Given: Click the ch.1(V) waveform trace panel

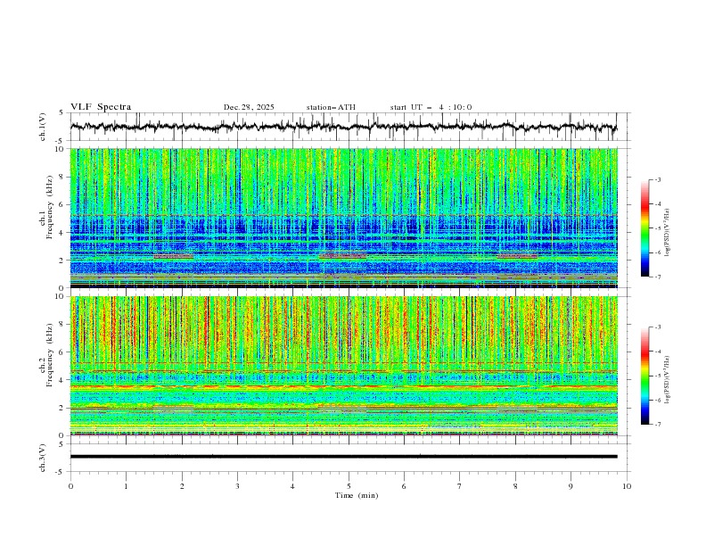Looking at the screenshot, I should (x=348, y=127).
